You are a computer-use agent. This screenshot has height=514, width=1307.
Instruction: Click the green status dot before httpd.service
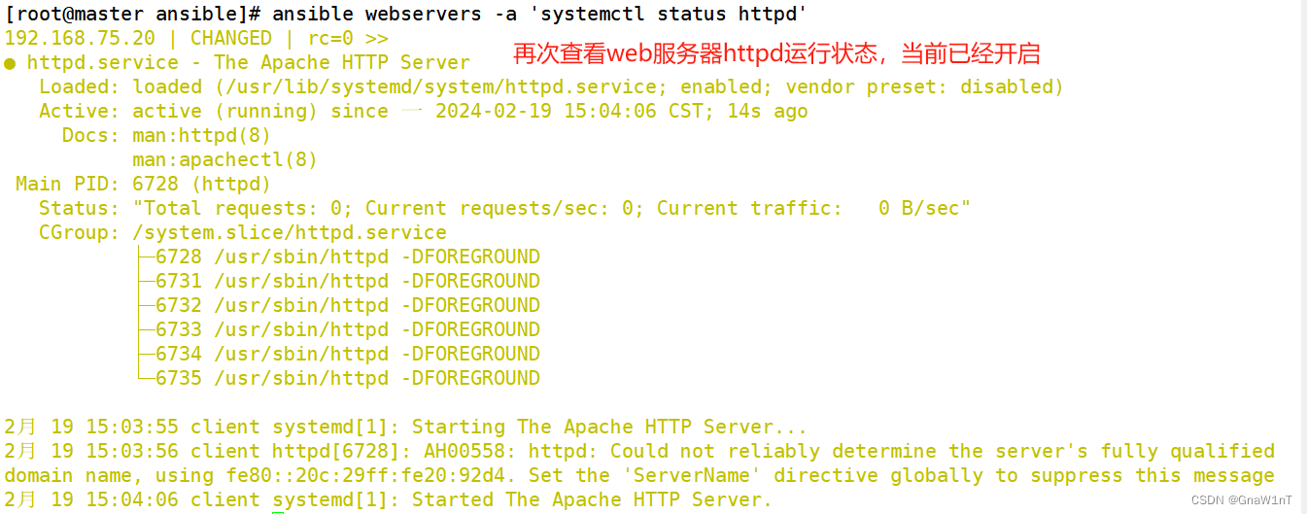(10, 63)
